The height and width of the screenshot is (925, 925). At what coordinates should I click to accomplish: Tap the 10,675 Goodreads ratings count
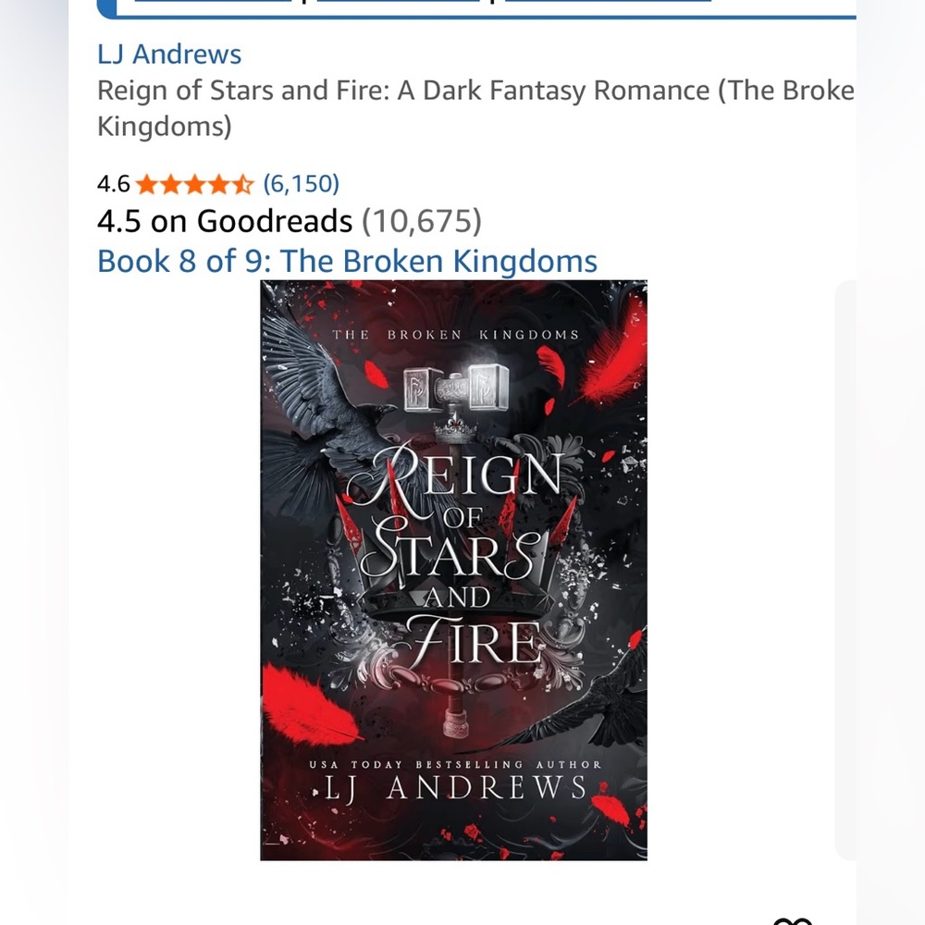point(422,221)
